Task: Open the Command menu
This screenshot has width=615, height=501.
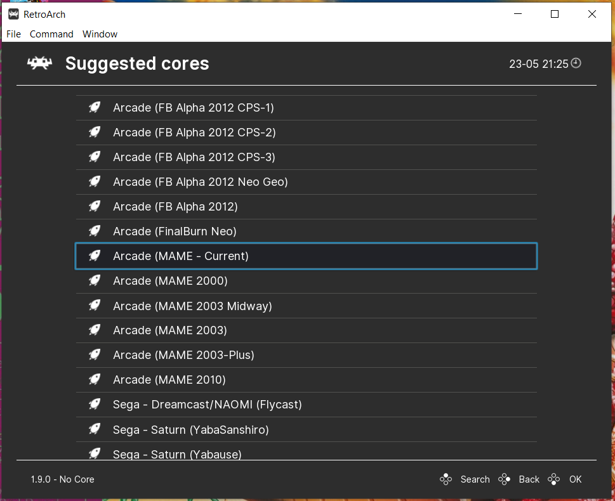Action: [51, 34]
